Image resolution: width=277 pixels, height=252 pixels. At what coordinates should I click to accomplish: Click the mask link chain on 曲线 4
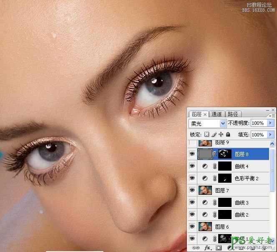(x=215, y=166)
